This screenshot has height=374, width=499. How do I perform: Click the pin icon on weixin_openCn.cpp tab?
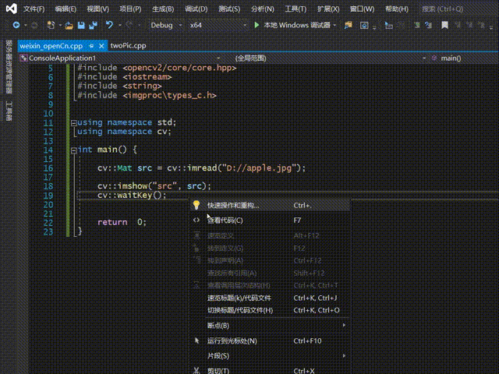(92, 46)
